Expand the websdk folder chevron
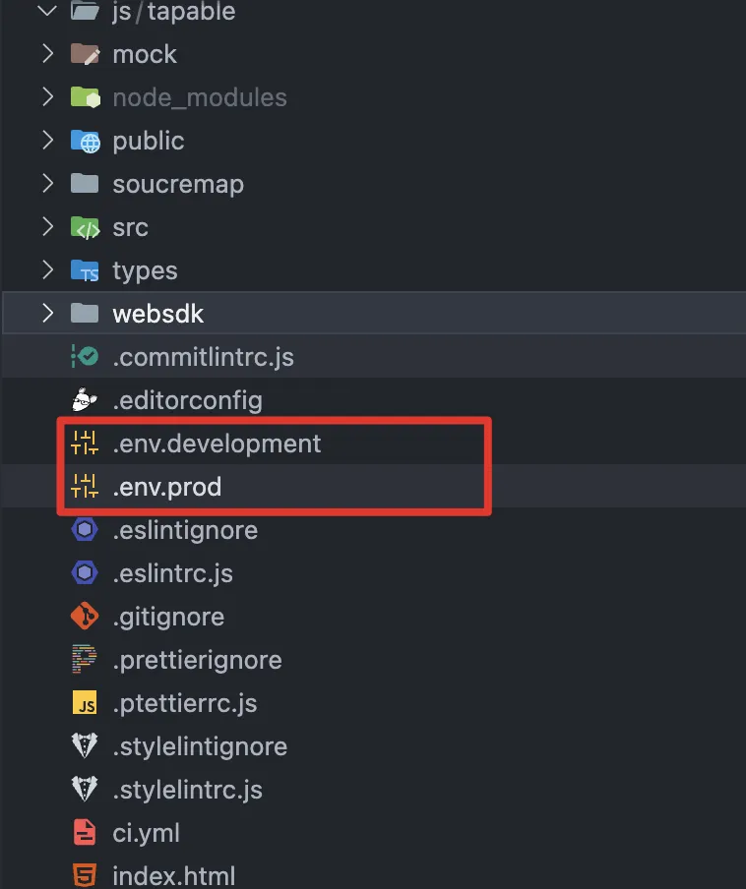Screen dimensions: 746x889 coord(47,314)
